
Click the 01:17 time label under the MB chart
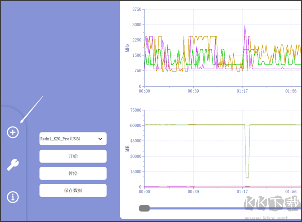(x=243, y=192)
